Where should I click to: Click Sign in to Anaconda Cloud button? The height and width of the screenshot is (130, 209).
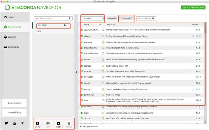(193, 8)
